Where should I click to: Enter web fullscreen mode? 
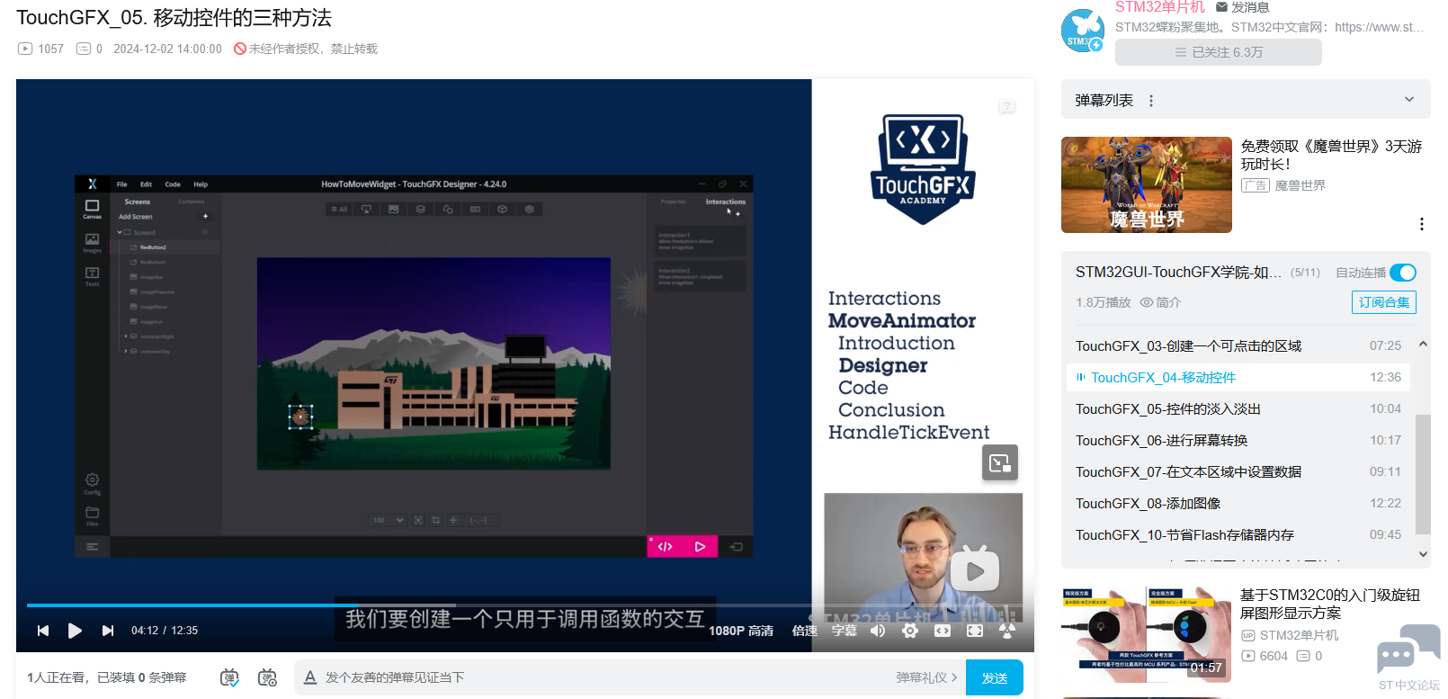943,631
